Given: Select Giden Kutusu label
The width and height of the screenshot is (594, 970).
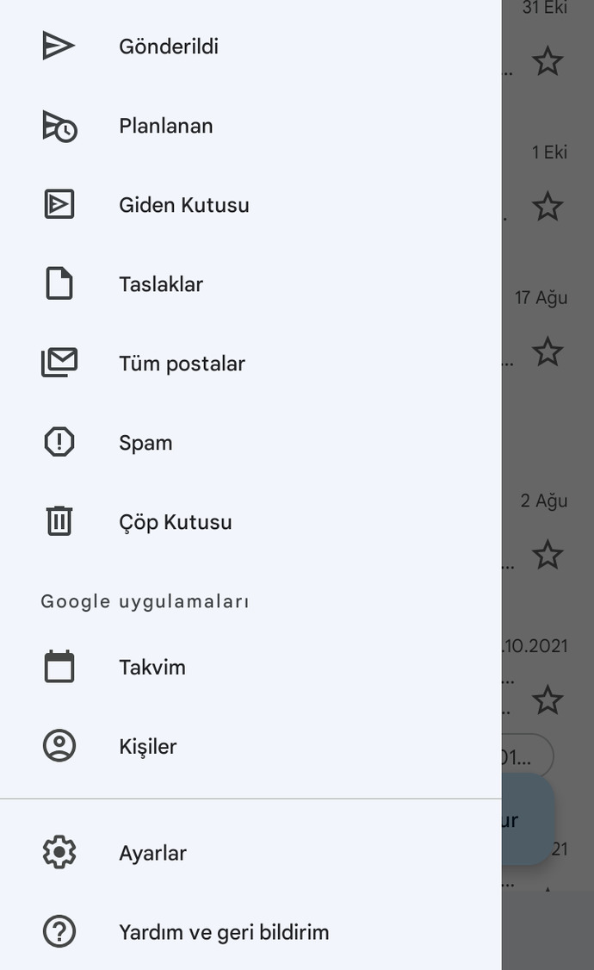Looking at the screenshot, I should [251, 205].
